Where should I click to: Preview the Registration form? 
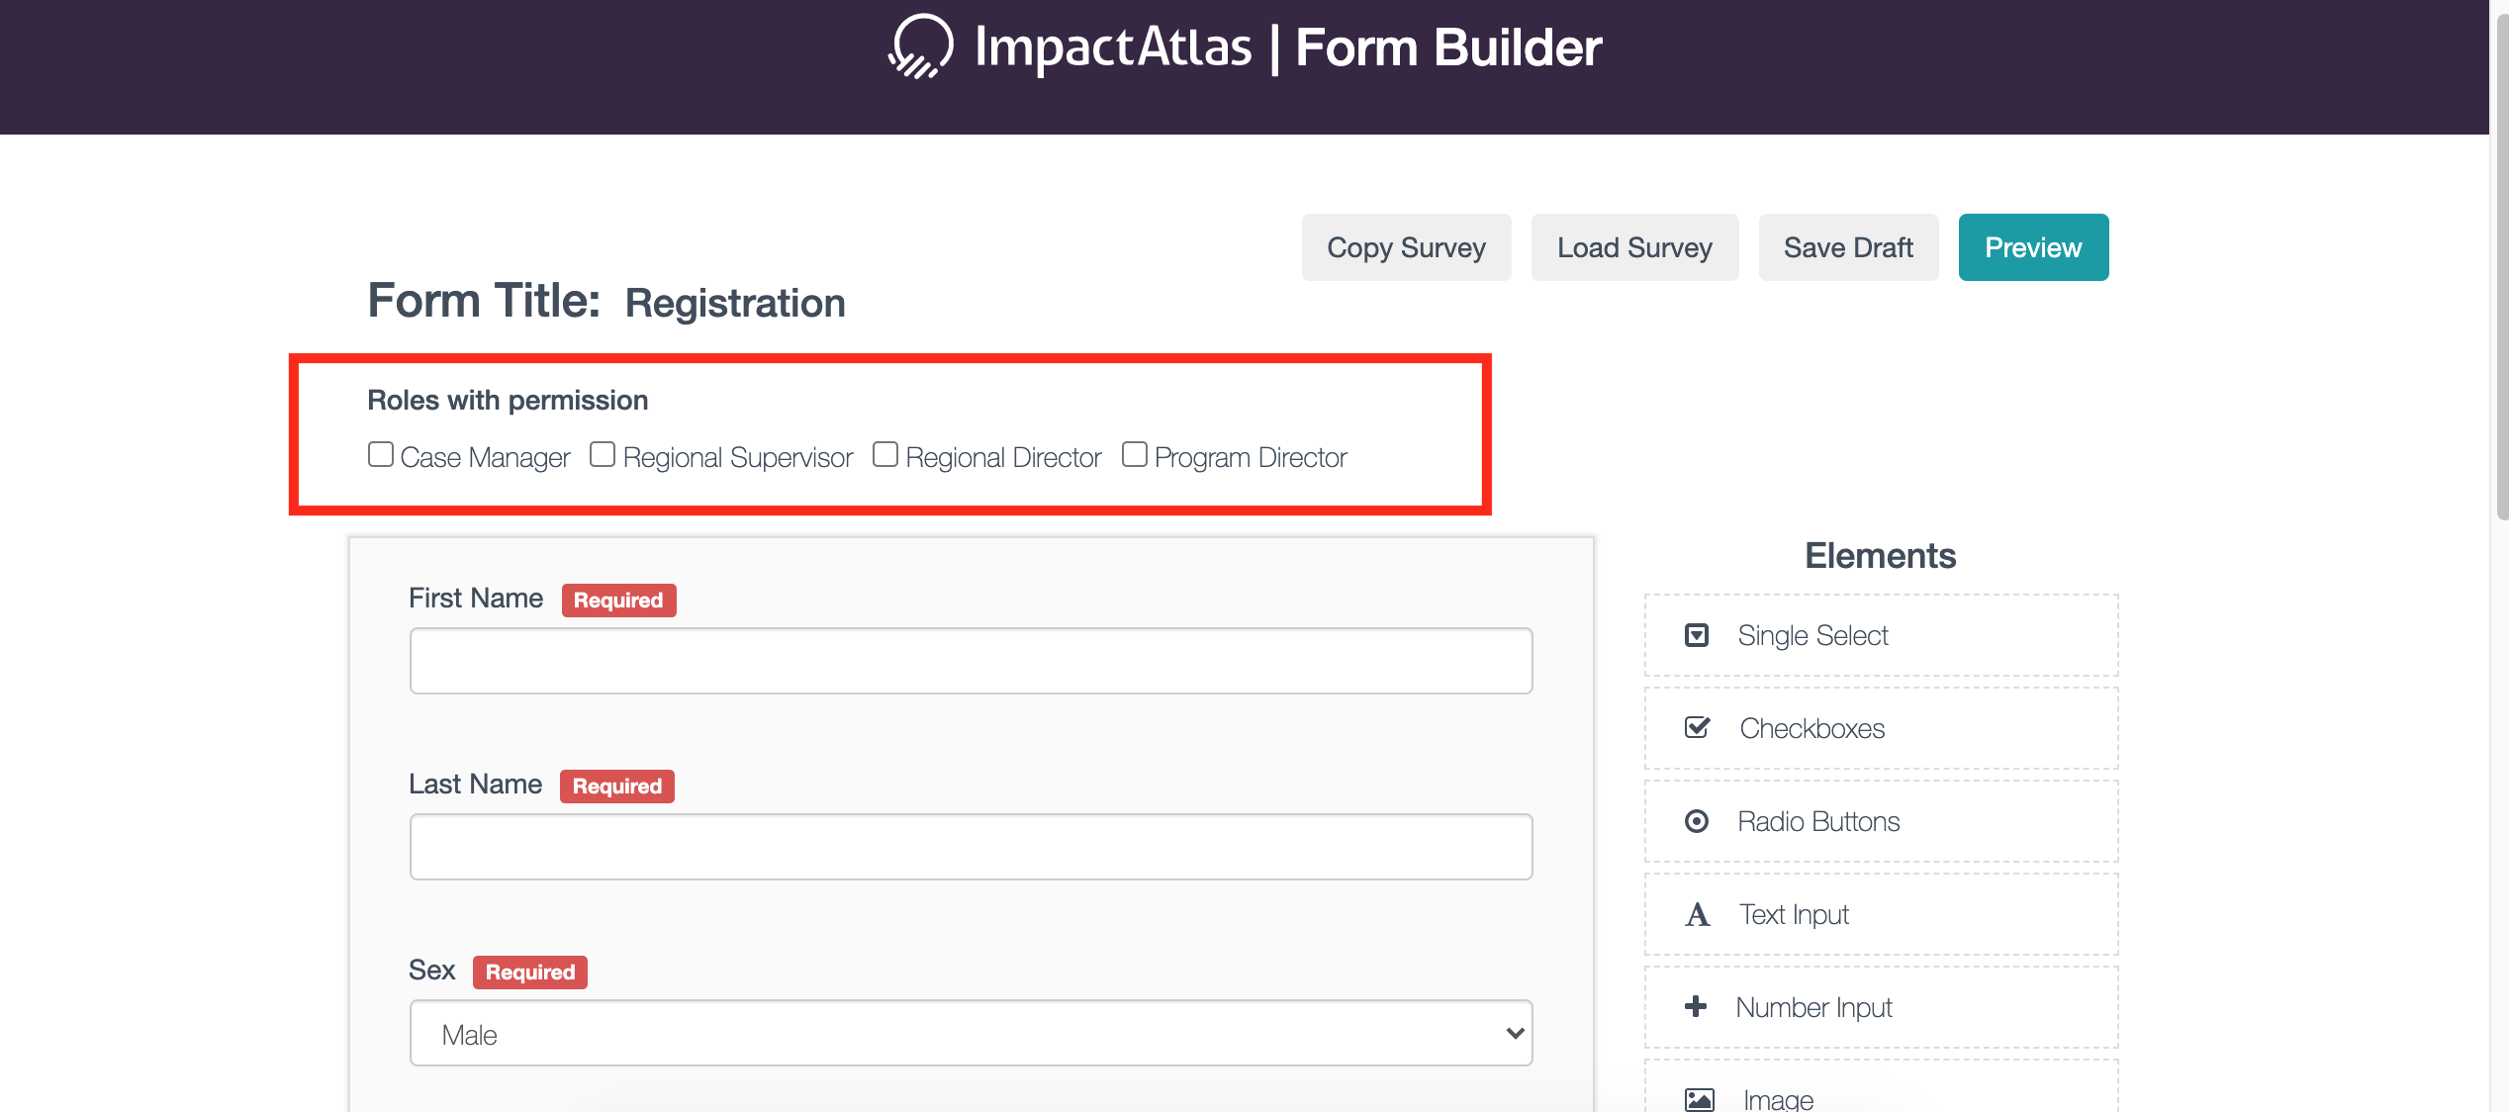[2033, 247]
